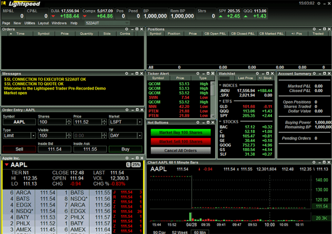
Task: Open the Hot Buttons gear settings
Action: (x=198, y=122)
